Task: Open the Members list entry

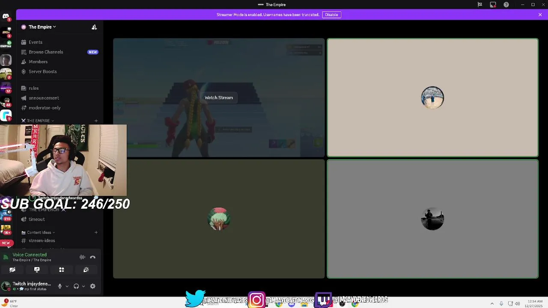Action: 60,62
